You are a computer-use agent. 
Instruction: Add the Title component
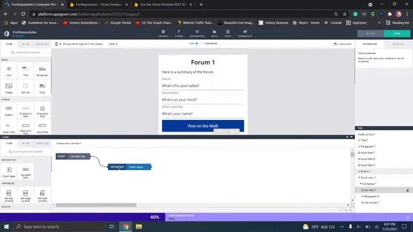pyautogui.click(x=25, y=71)
